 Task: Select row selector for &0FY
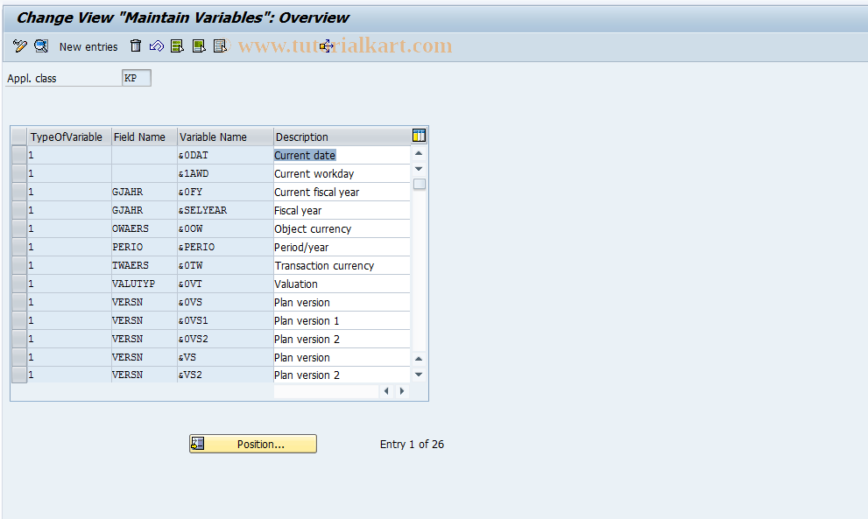click(x=19, y=192)
